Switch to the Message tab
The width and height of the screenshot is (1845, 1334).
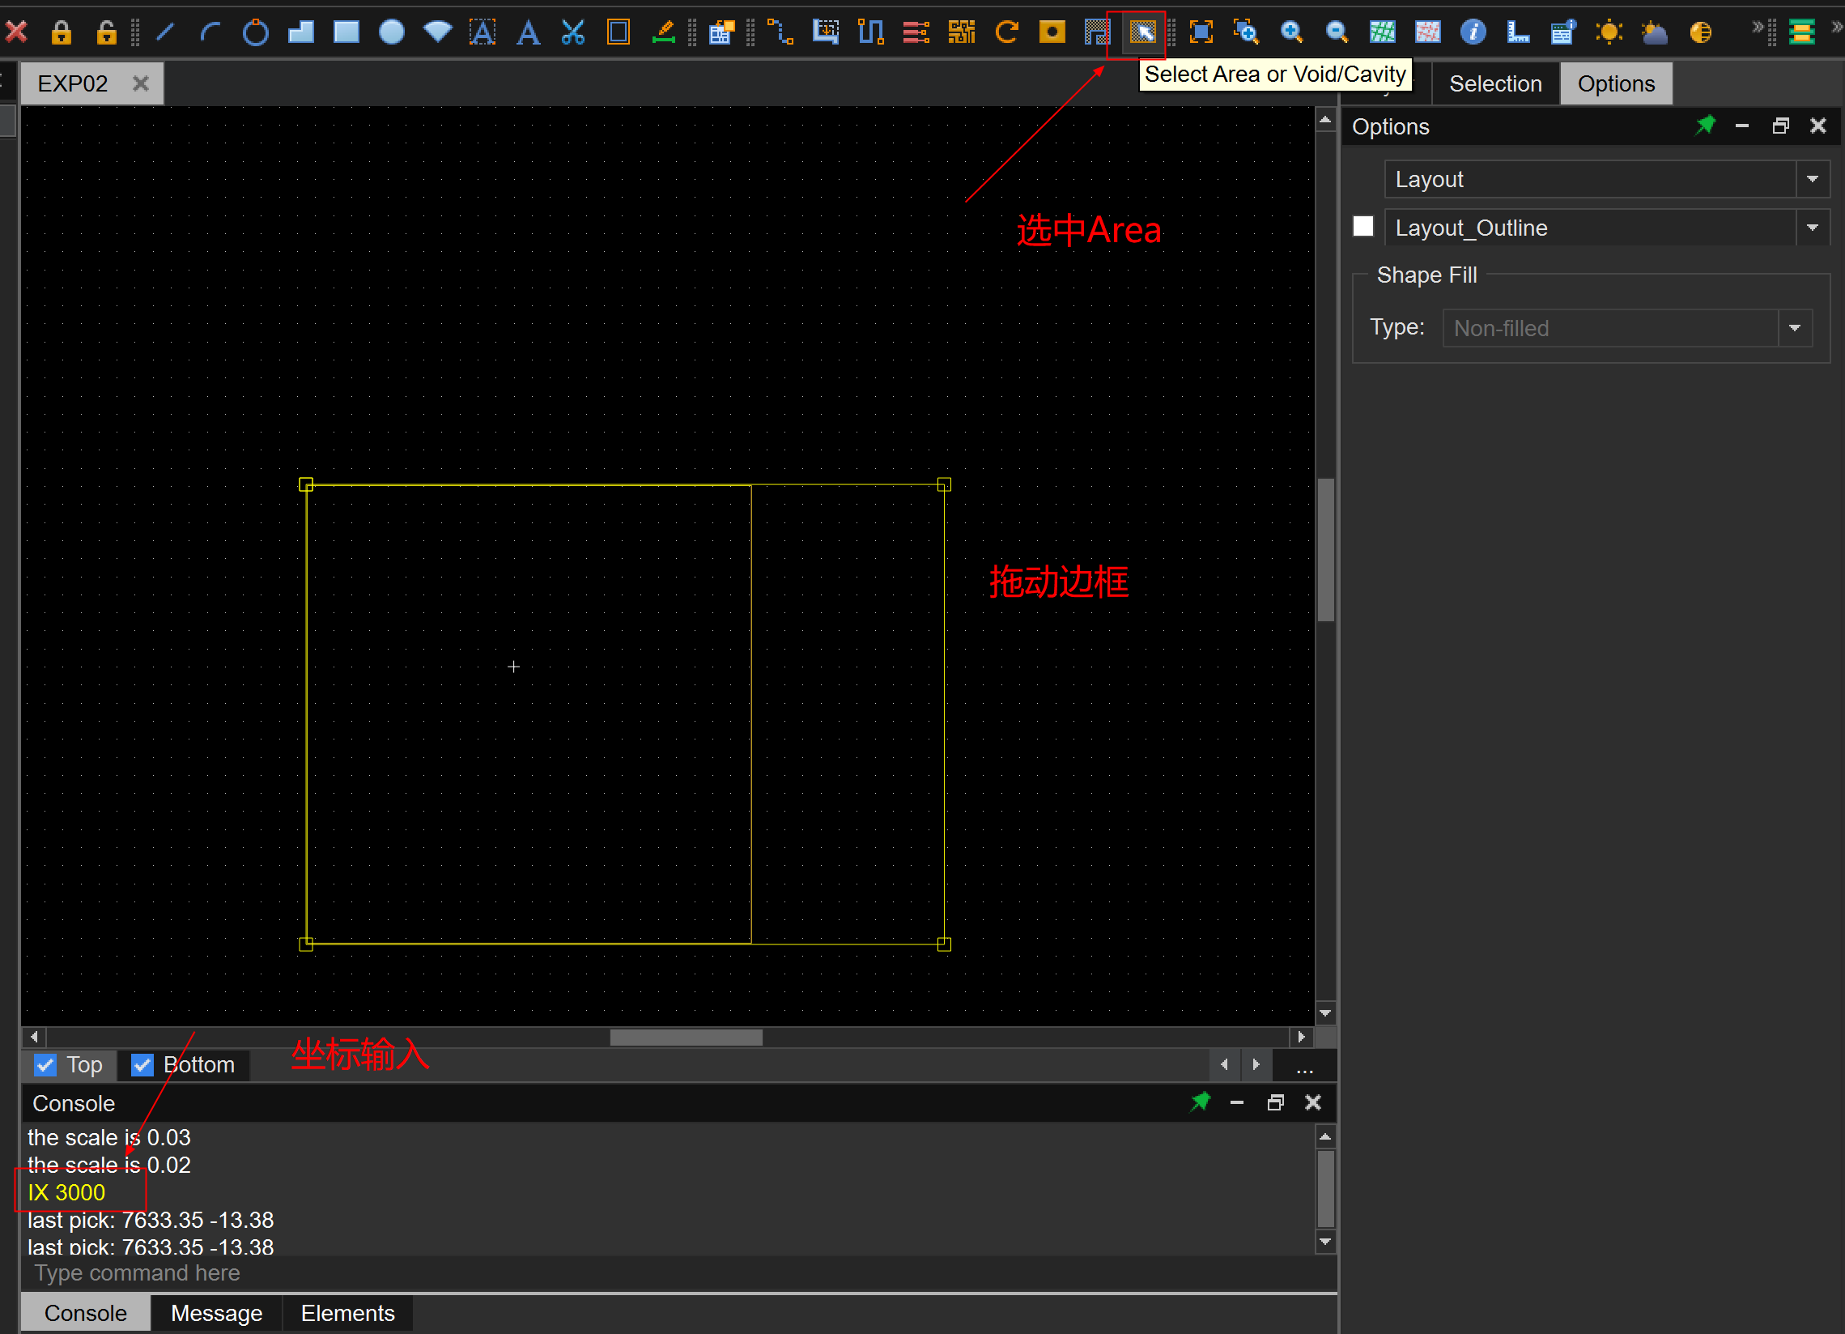(216, 1313)
